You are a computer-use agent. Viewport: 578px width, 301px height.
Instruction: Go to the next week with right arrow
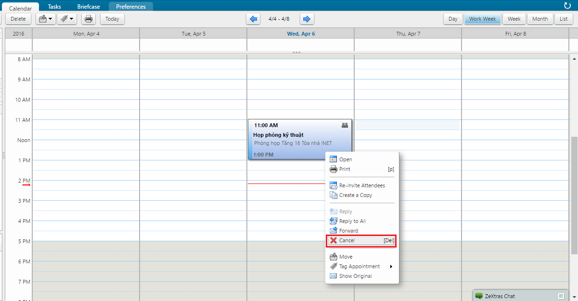(x=307, y=19)
